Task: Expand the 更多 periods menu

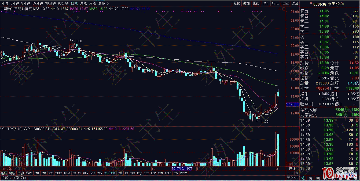Action: point(103,3)
